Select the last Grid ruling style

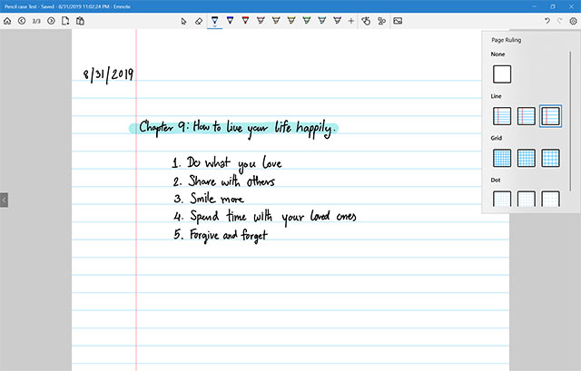549,158
